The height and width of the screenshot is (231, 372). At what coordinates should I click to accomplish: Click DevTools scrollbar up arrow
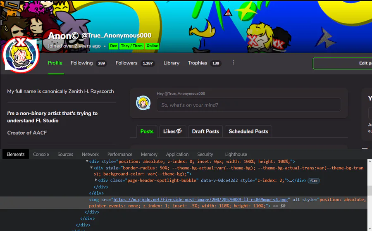click(x=370, y=161)
